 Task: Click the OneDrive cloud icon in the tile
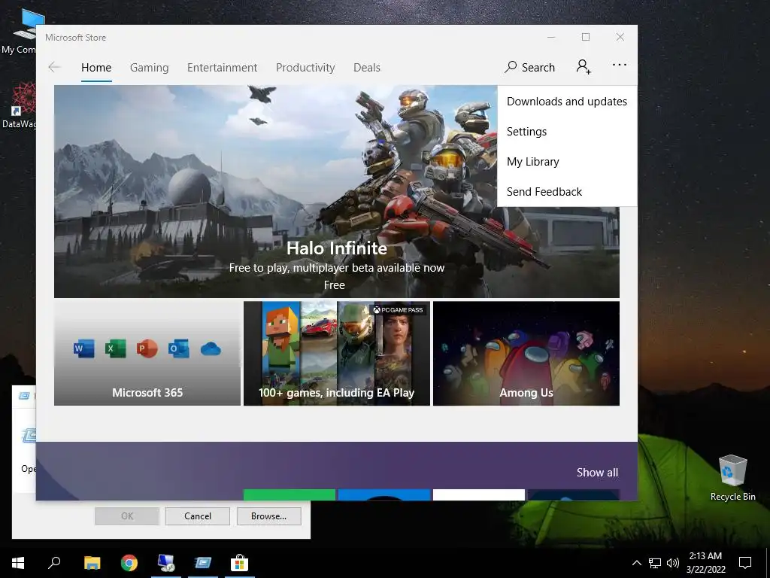[211, 349]
